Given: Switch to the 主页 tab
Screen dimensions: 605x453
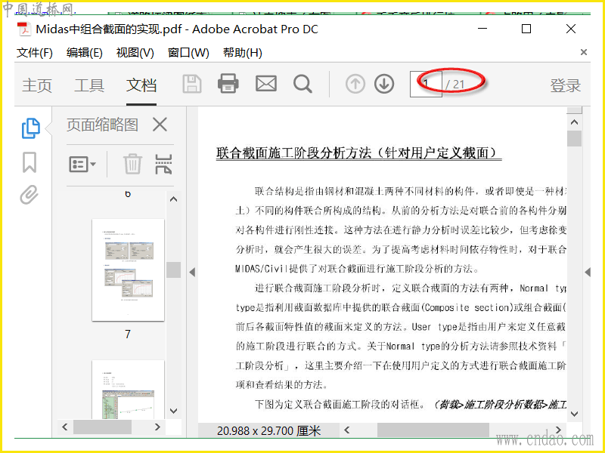Looking at the screenshot, I should (36, 85).
